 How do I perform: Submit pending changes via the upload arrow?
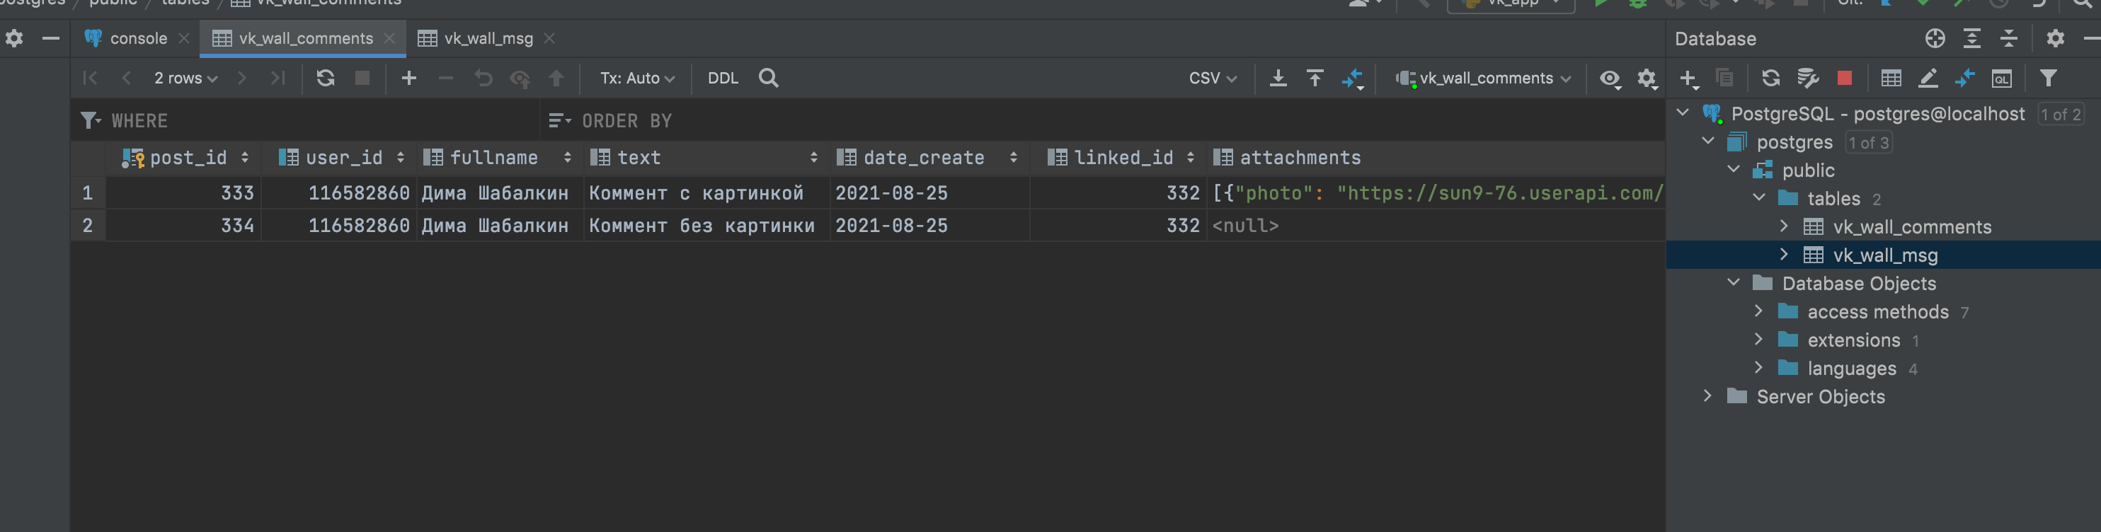click(556, 79)
